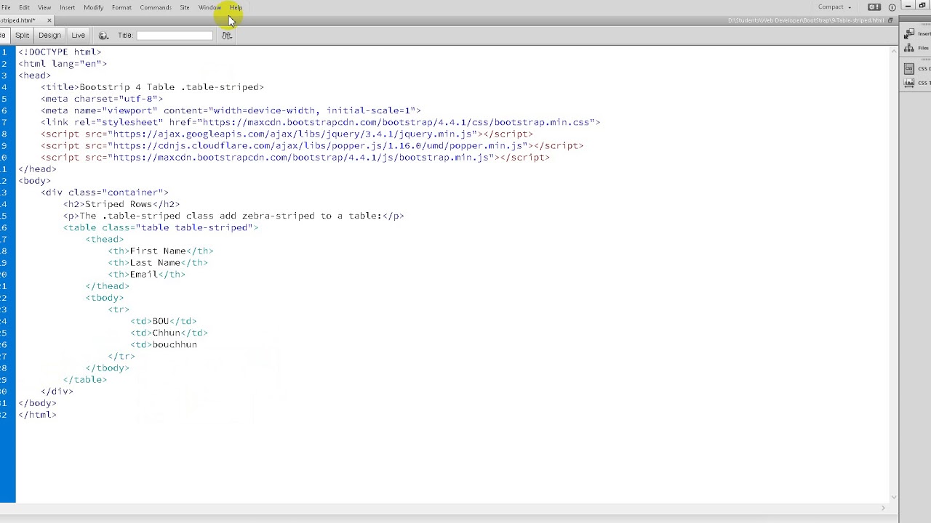Open the Commands menu
Image resolution: width=931 pixels, height=523 pixels.
[x=156, y=7]
